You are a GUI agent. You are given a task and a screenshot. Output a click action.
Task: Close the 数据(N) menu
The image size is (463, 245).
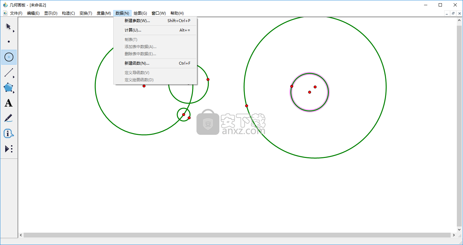click(122, 13)
